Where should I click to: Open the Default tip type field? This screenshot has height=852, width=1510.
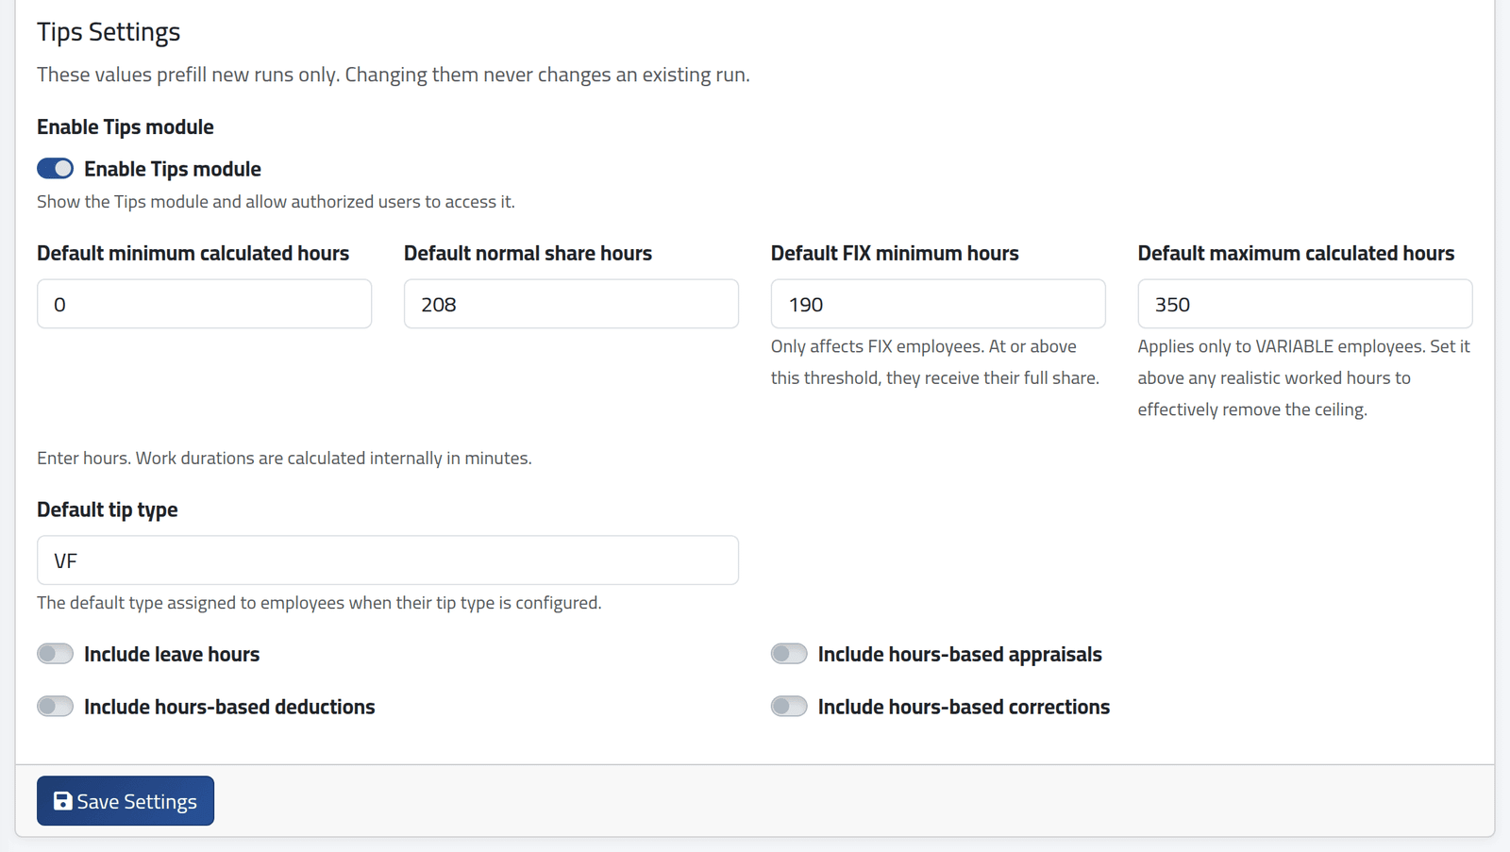point(388,560)
